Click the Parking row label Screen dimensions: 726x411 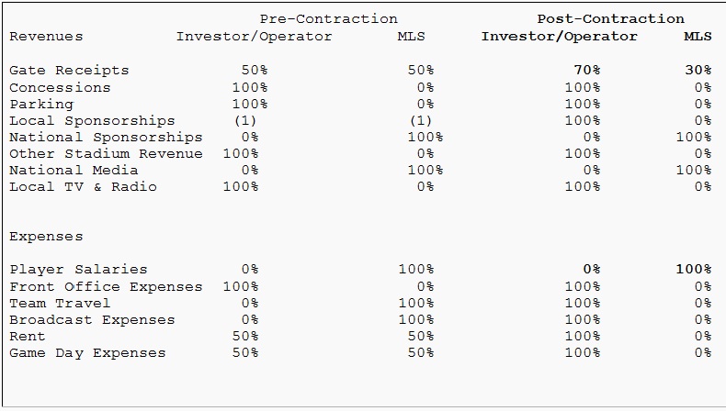pos(41,105)
